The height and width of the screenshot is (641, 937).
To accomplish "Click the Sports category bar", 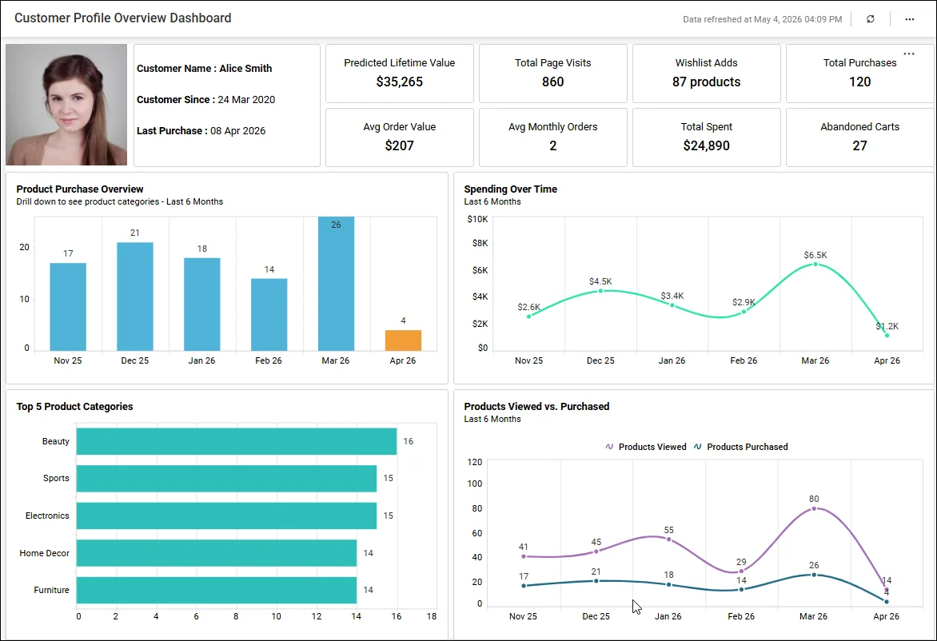I will (226, 479).
